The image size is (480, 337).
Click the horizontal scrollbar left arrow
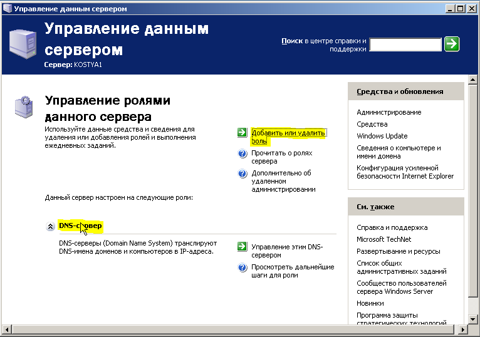point(7,329)
